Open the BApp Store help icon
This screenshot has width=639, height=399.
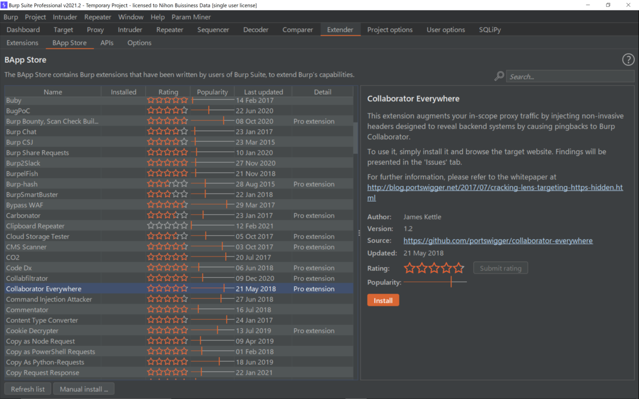tap(628, 60)
